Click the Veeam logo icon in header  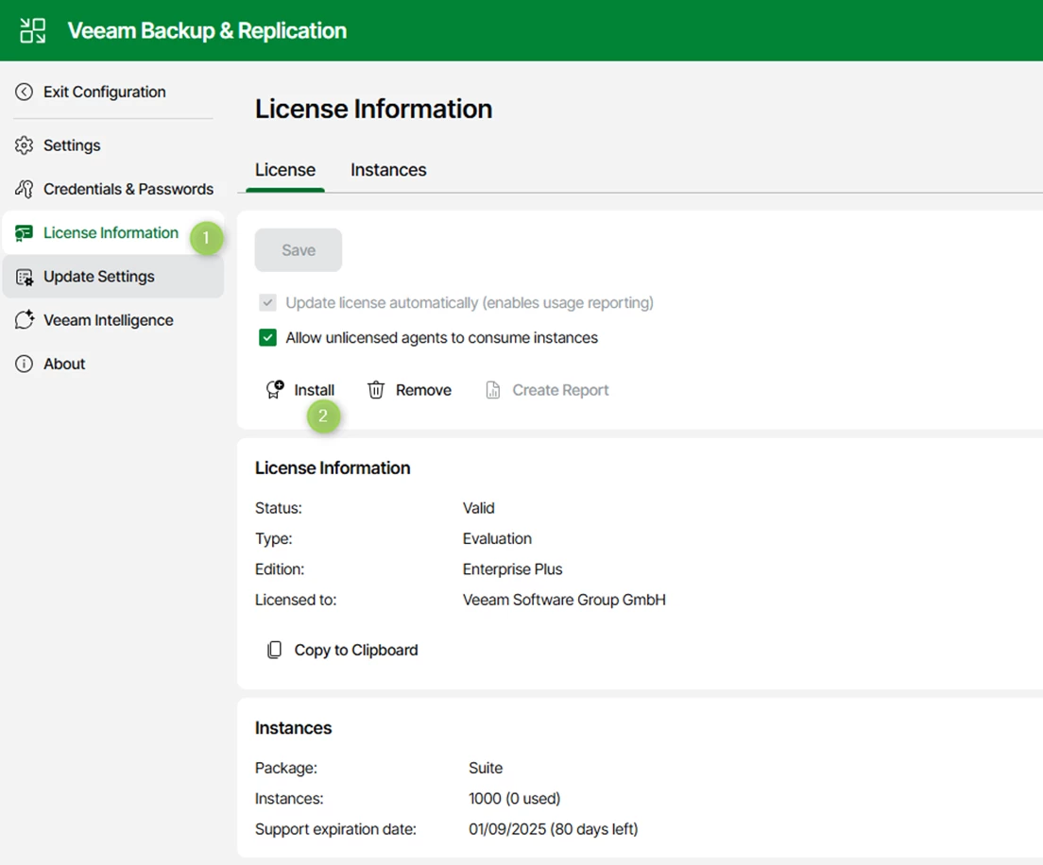[32, 30]
